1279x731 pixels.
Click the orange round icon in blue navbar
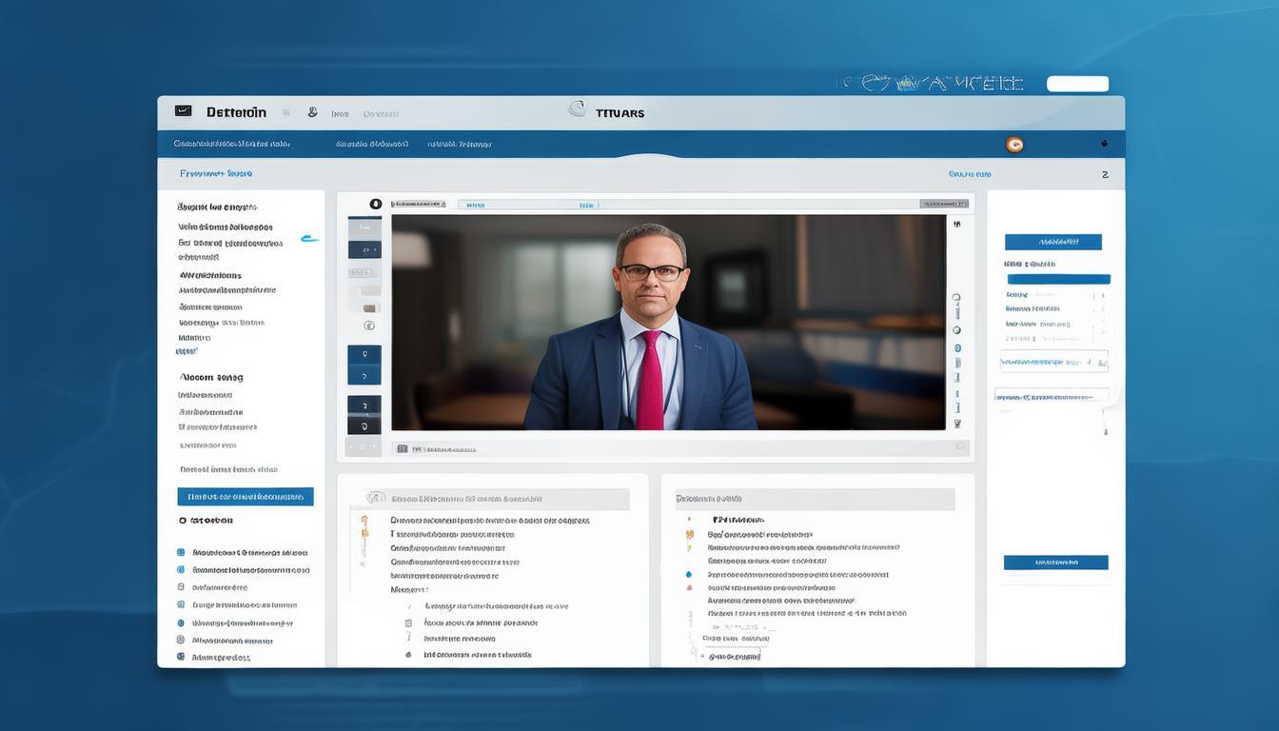1014,145
